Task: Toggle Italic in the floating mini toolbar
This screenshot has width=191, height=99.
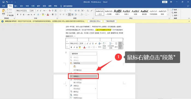Action: 74,47
